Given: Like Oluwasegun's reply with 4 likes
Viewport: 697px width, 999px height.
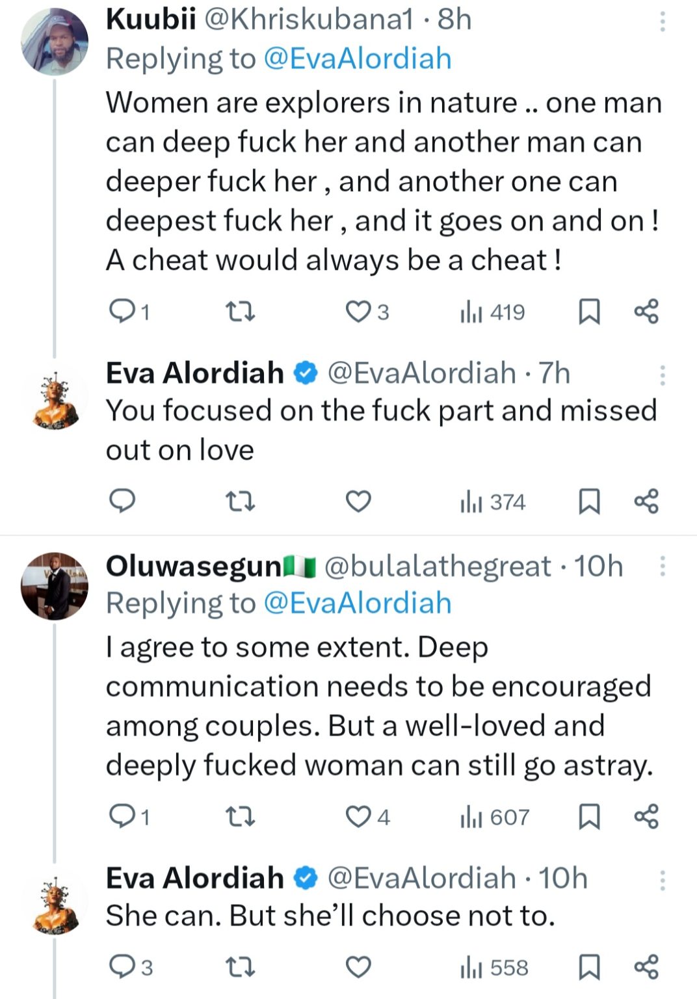Looking at the screenshot, I should [358, 816].
